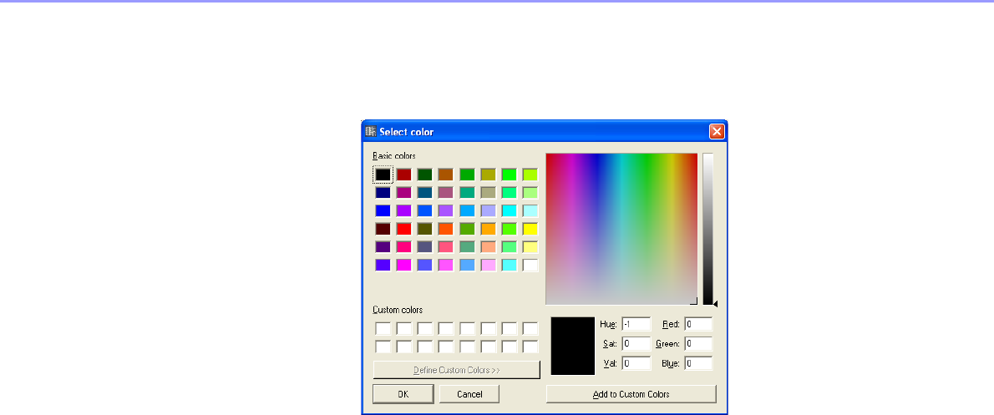Focus the Green input field
Image resolution: width=994 pixels, height=415 pixels.
[698, 344]
